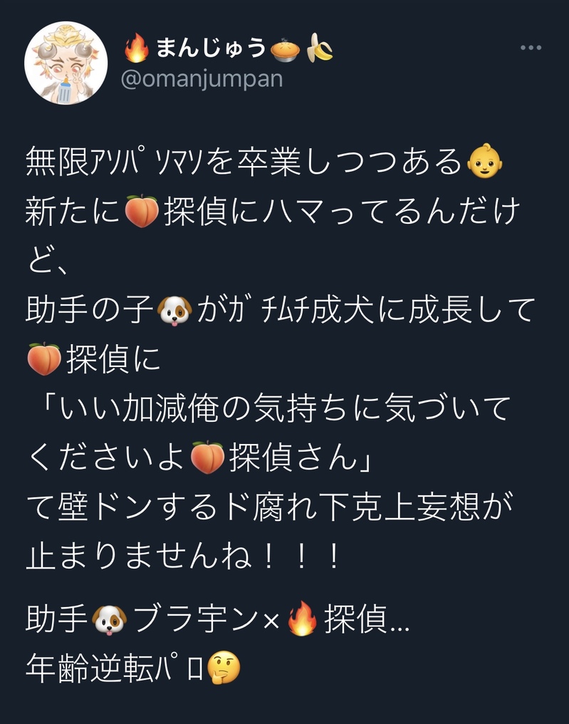Open the @omanjumpan handle
The image size is (569, 724).
coord(202,79)
